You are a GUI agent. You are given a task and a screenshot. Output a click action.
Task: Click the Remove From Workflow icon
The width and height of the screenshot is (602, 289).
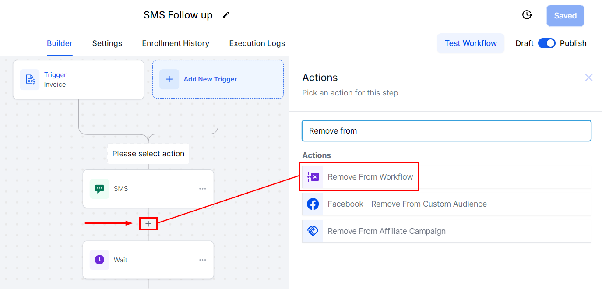[313, 177]
